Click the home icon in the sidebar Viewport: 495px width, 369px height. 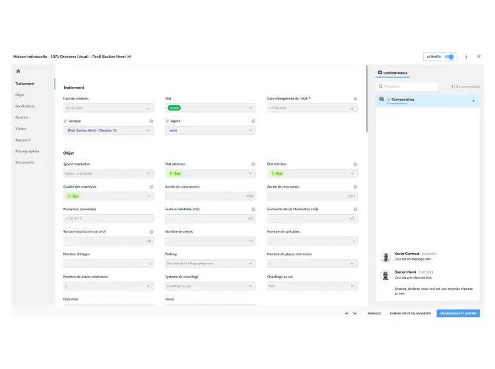click(18, 71)
